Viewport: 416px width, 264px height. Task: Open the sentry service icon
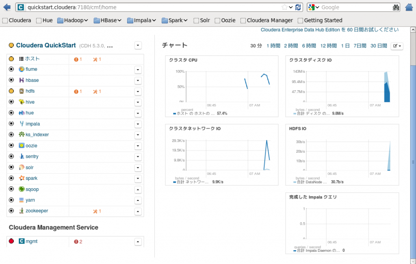pos(22,156)
